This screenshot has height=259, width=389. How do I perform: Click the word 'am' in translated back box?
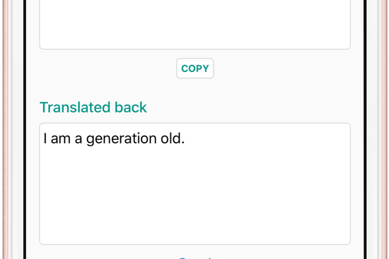click(x=60, y=139)
